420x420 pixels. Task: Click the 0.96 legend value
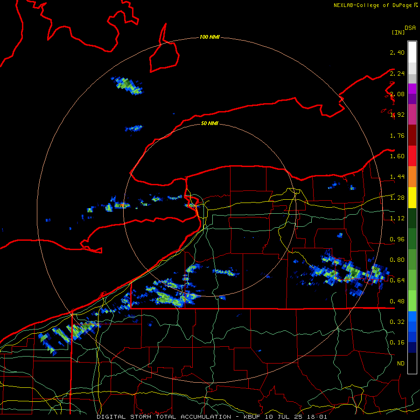(397, 239)
